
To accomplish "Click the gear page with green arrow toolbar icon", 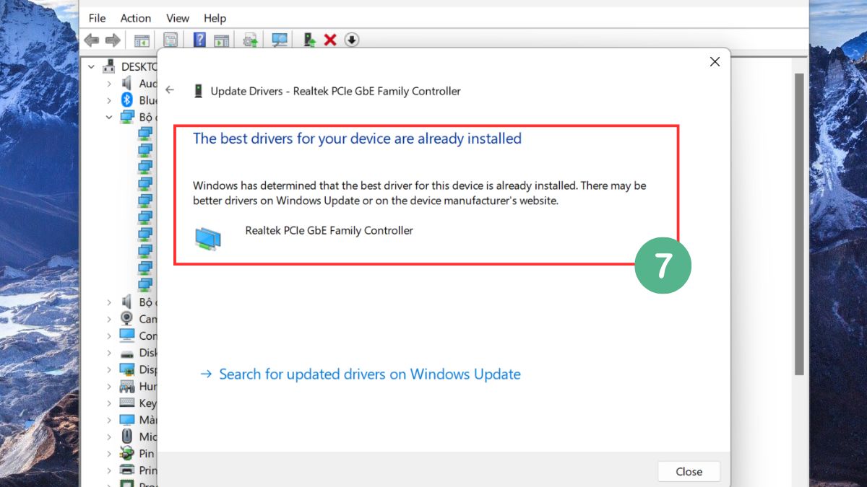I will [251, 40].
